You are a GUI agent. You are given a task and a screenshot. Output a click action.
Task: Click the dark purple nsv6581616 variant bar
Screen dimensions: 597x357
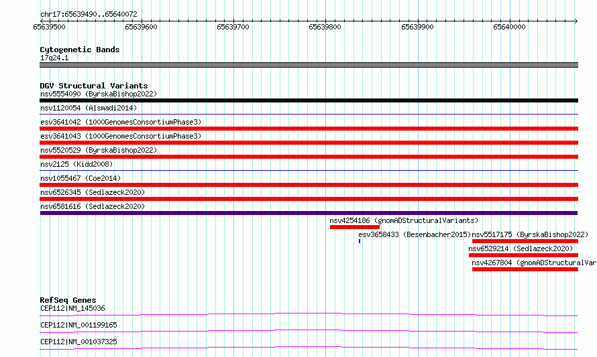(x=309, y=213)
